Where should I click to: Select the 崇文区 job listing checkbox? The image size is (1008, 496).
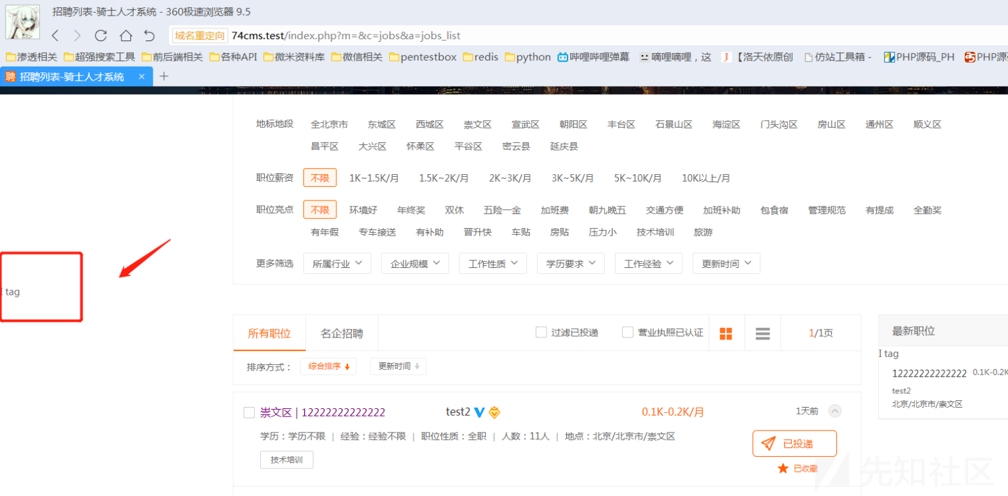pyautogui.click(x=249, y=412)
